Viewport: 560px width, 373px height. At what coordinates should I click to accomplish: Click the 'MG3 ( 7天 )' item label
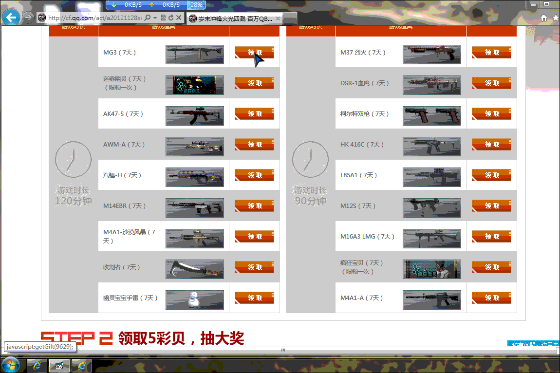click(119, 53)
